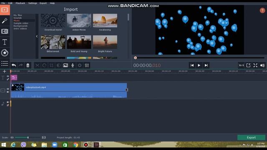Toggle video track visibility eye
The width and height of the screenshot is (267, 150).
click(8, 89)
